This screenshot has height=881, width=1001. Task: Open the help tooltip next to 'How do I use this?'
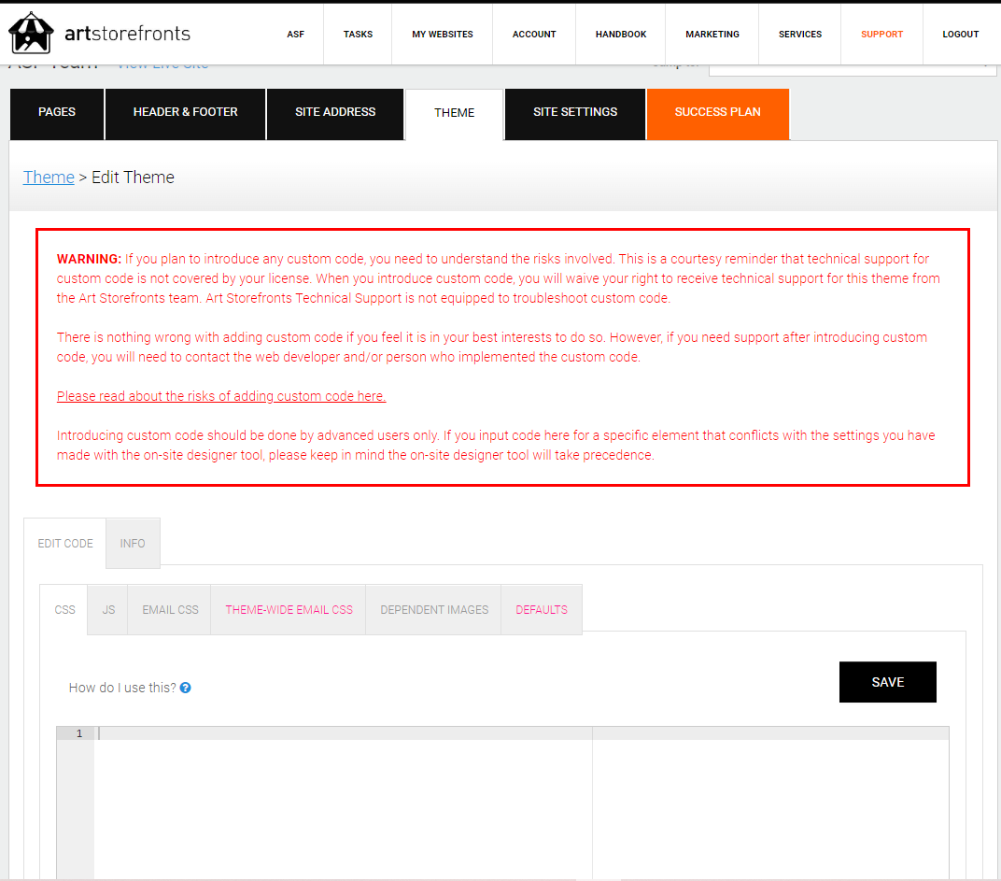click(x=185, y=687)
